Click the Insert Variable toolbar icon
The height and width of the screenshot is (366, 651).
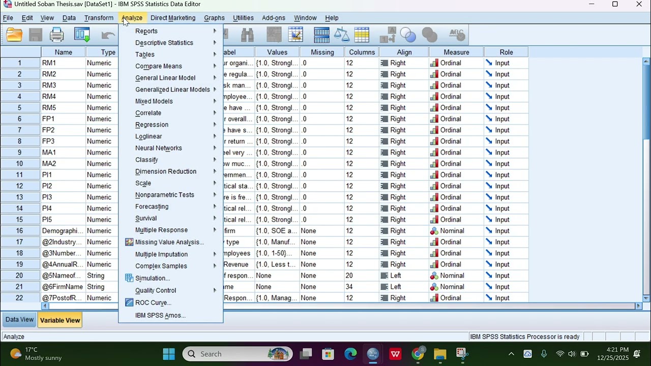295,35
